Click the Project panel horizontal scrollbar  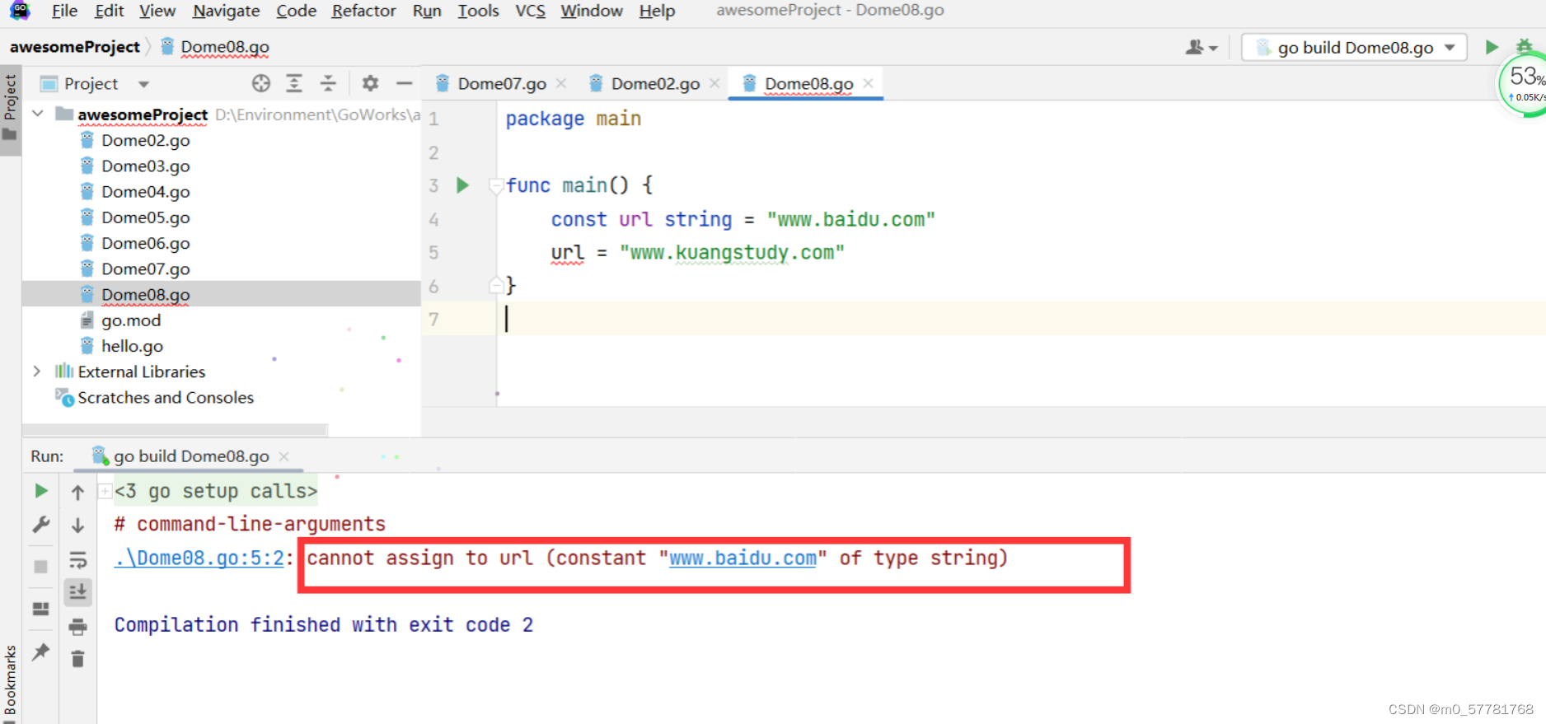pyautogui.click(x=175, y=429)
